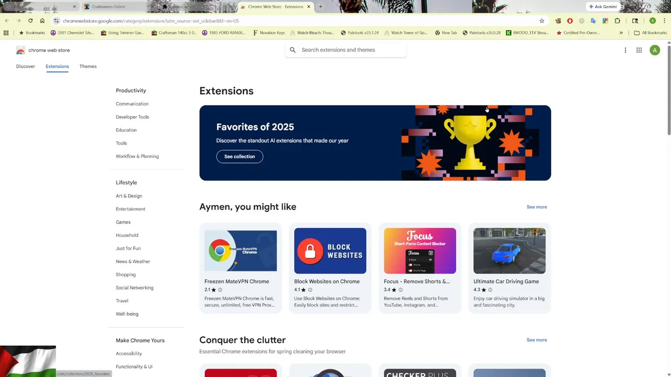The width and height of the screenshot is (671, 377).
Task: Click the address bar URL
Action: pos(150,21)
